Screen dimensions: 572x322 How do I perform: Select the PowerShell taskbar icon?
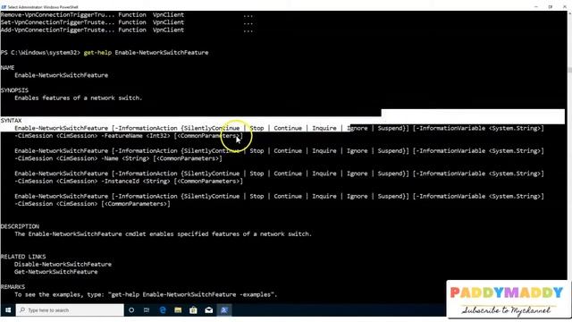click(224, 310)
